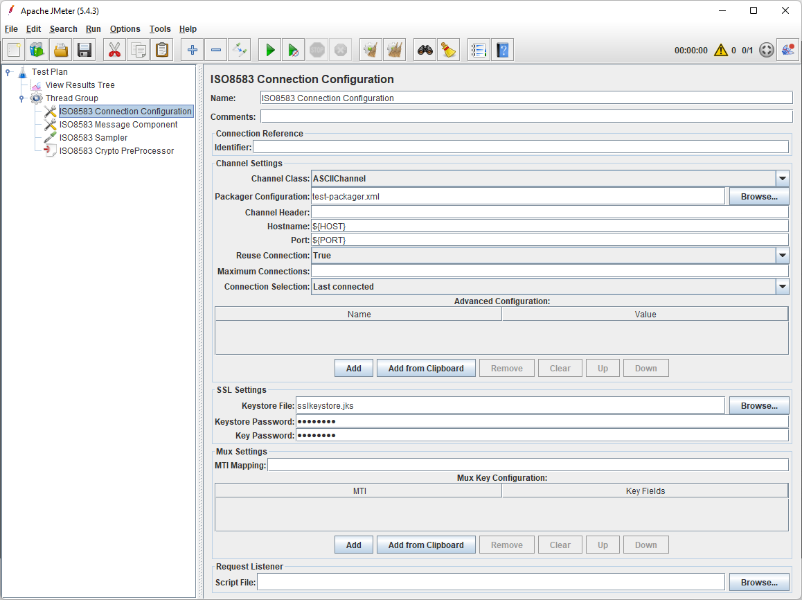Select Test Plan root node

(50, 72)
